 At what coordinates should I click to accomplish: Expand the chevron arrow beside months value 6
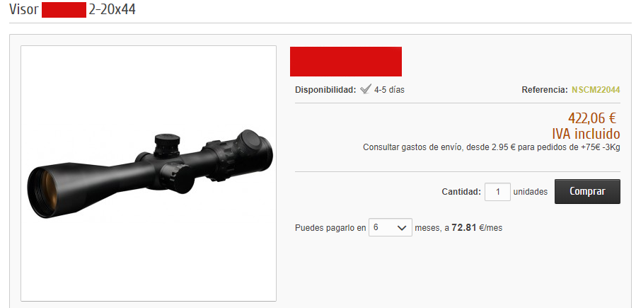click(402, 228)
